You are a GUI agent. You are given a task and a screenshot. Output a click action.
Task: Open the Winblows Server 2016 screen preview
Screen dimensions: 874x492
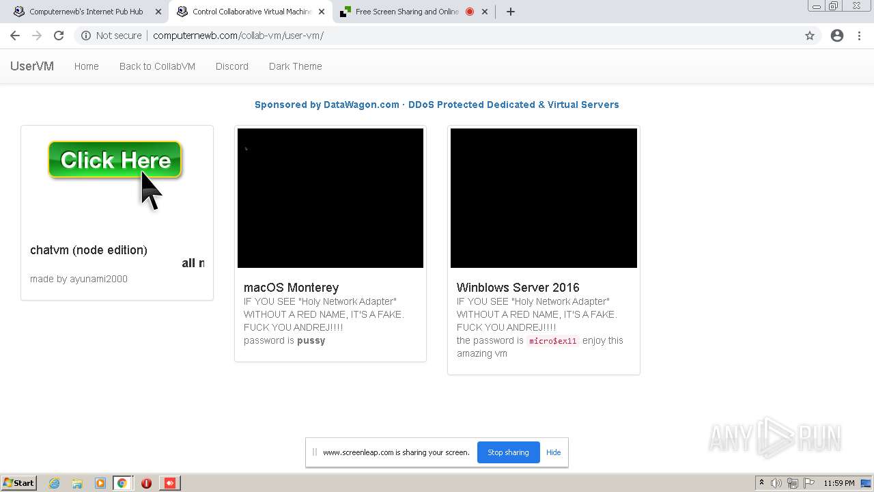point(544,198)
